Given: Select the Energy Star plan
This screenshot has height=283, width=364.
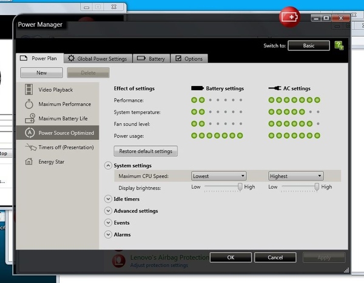Looking at the screenshot, I should click(58, 161).
